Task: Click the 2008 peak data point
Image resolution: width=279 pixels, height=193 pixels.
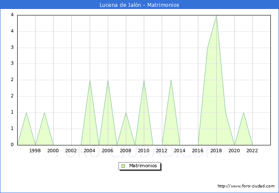Action: tap(126, 112)
